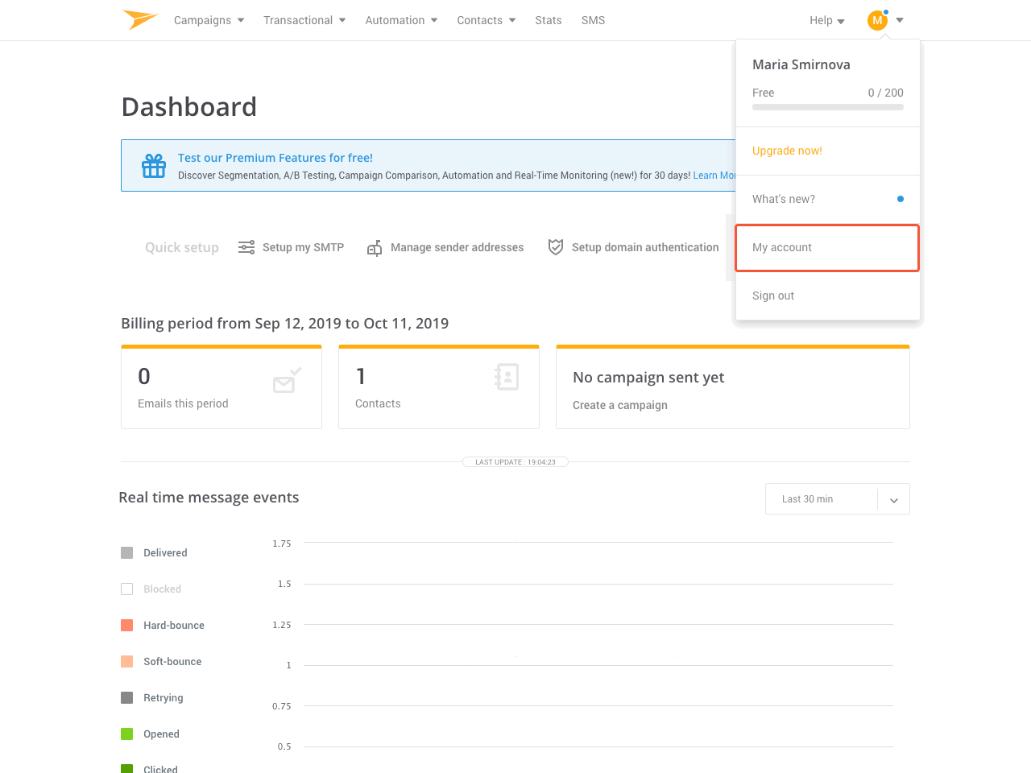Click the Upgrade now! link
Viewport: 1031px width, 773px height.
coord(787,151)
